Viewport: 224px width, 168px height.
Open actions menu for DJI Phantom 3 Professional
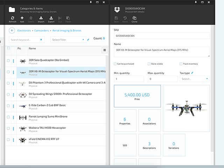point(13,84)
